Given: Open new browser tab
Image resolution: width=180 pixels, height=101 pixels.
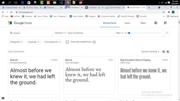Looking at the screenshot, I should click(149, 8).
